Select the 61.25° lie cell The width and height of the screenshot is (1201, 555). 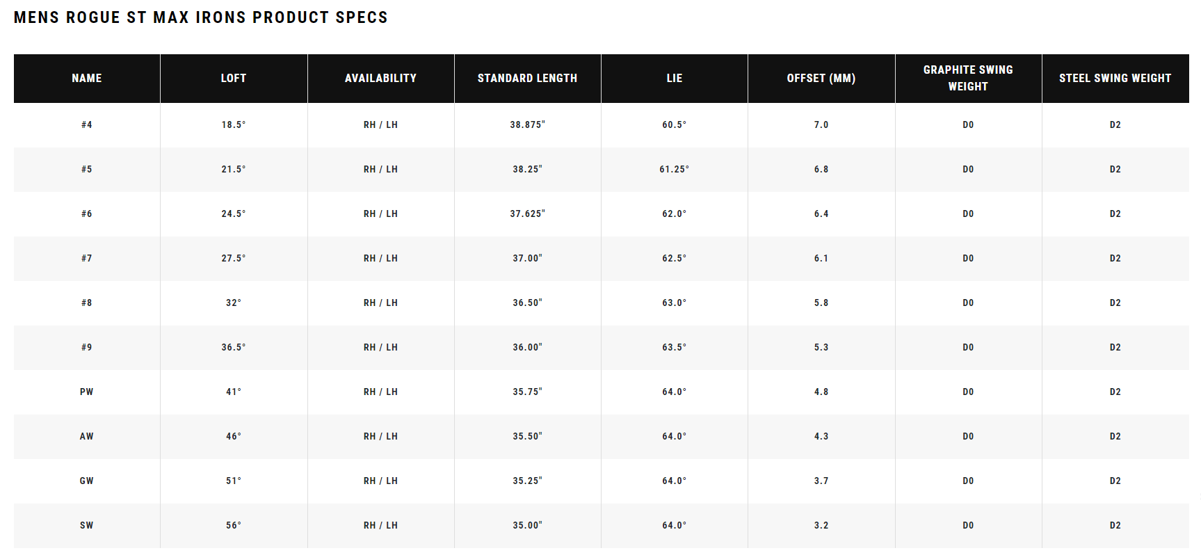point(675,170)
